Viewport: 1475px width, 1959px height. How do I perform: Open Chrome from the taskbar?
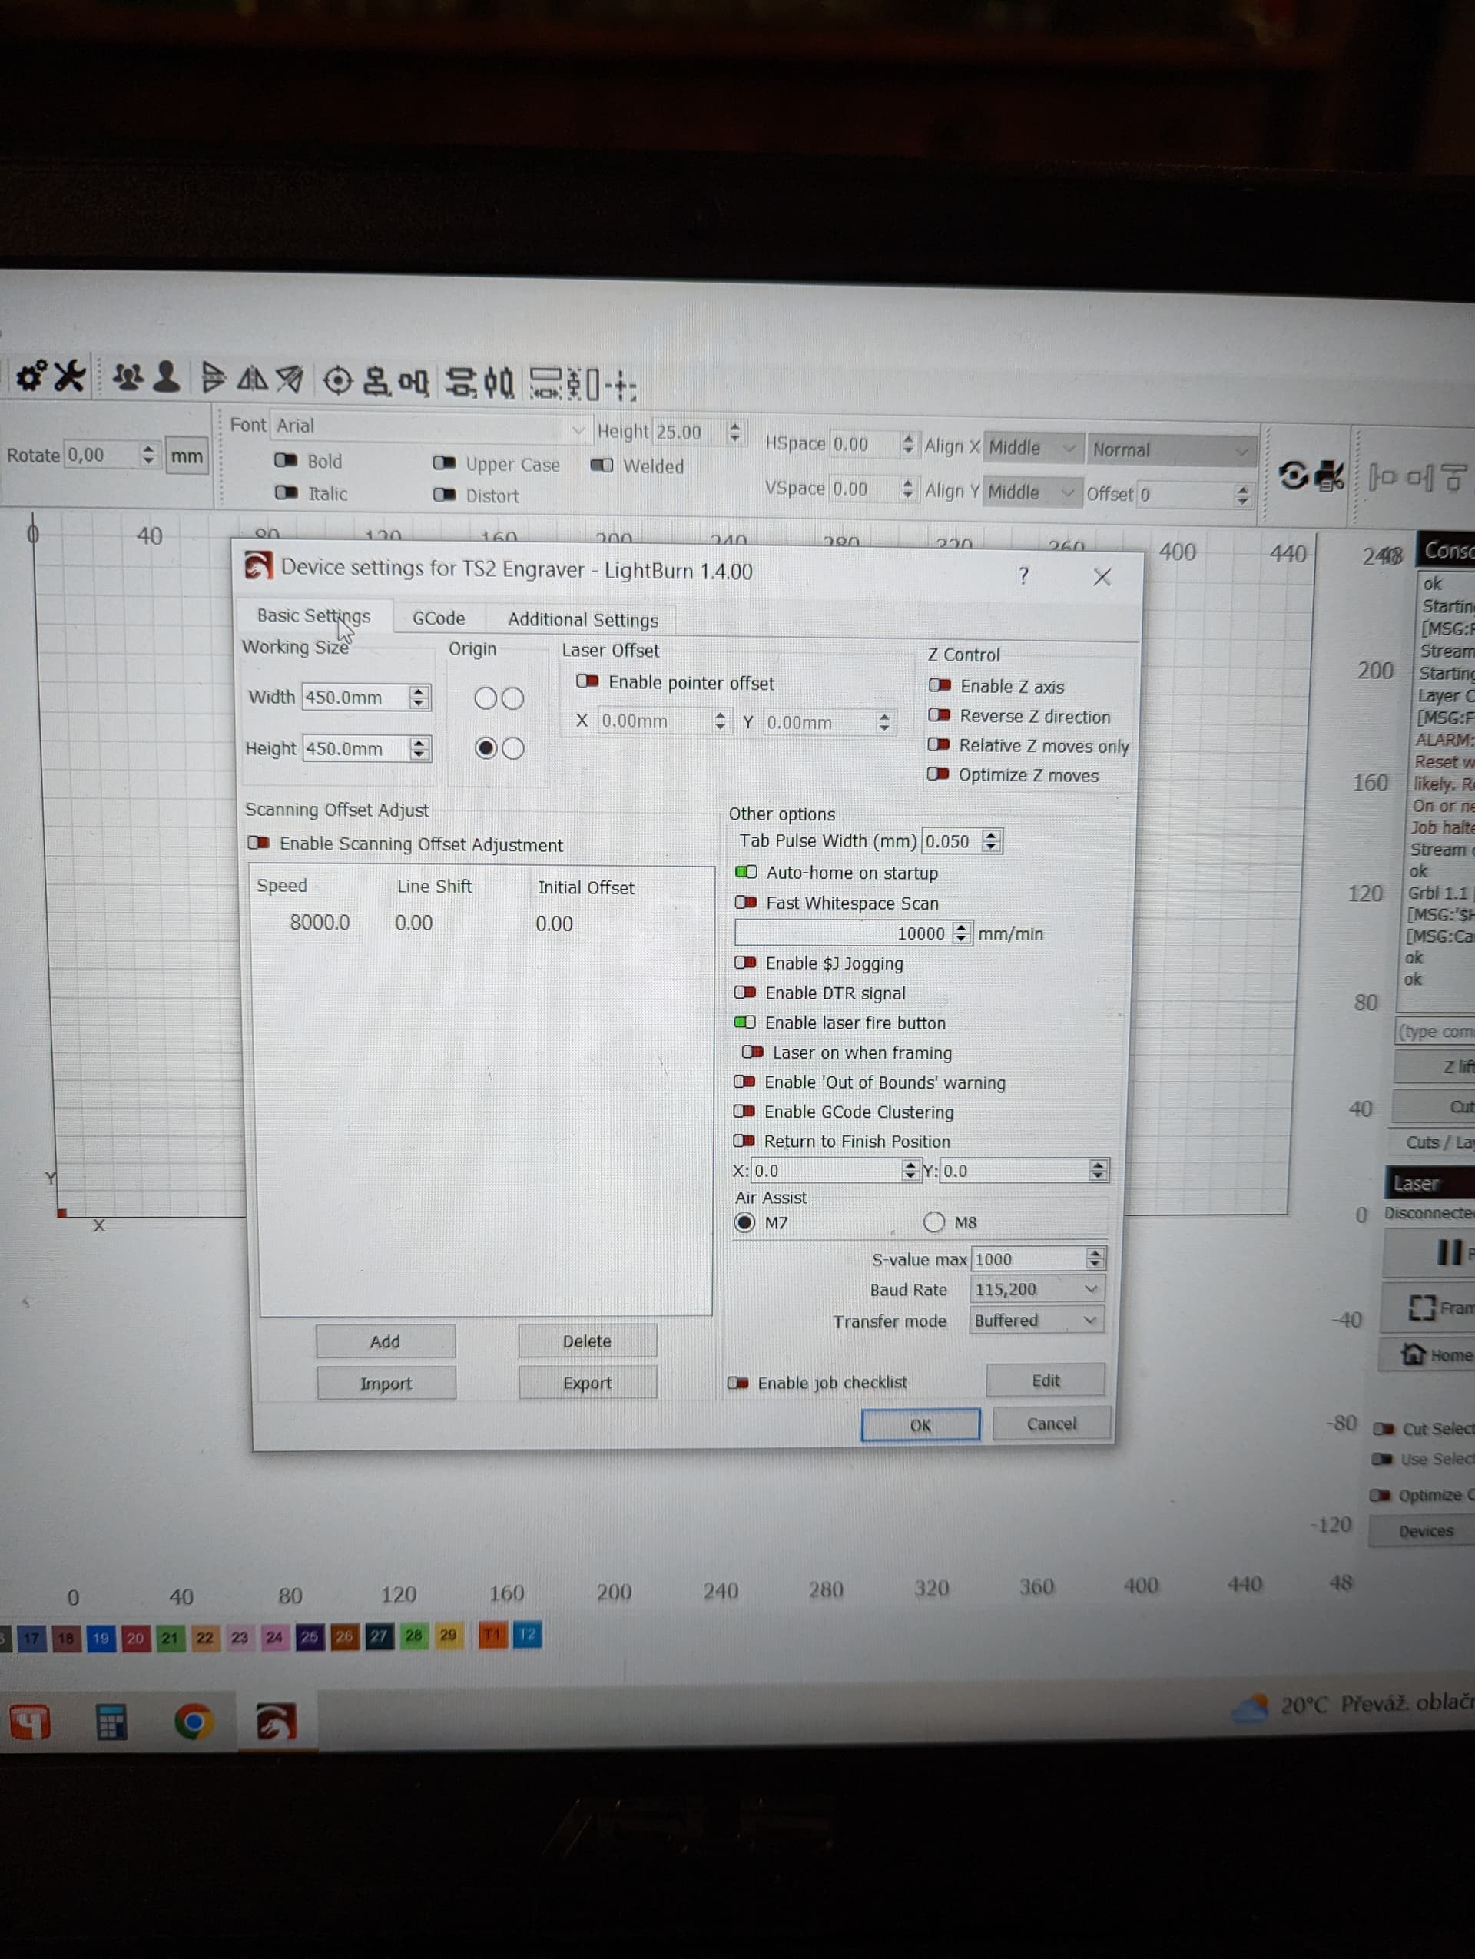[194, 1722]
